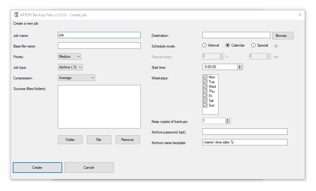Click the Create button

point(38,168)
